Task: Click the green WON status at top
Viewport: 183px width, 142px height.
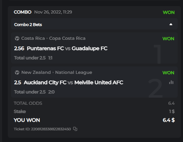Action: 169,12
